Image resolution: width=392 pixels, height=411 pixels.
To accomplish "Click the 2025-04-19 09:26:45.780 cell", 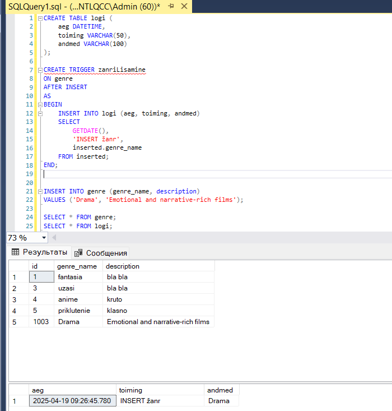I will (x=72, y=401).
